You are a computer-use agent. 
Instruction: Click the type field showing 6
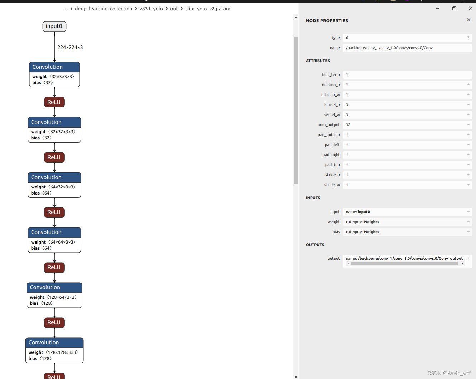(x=408, y=38)
